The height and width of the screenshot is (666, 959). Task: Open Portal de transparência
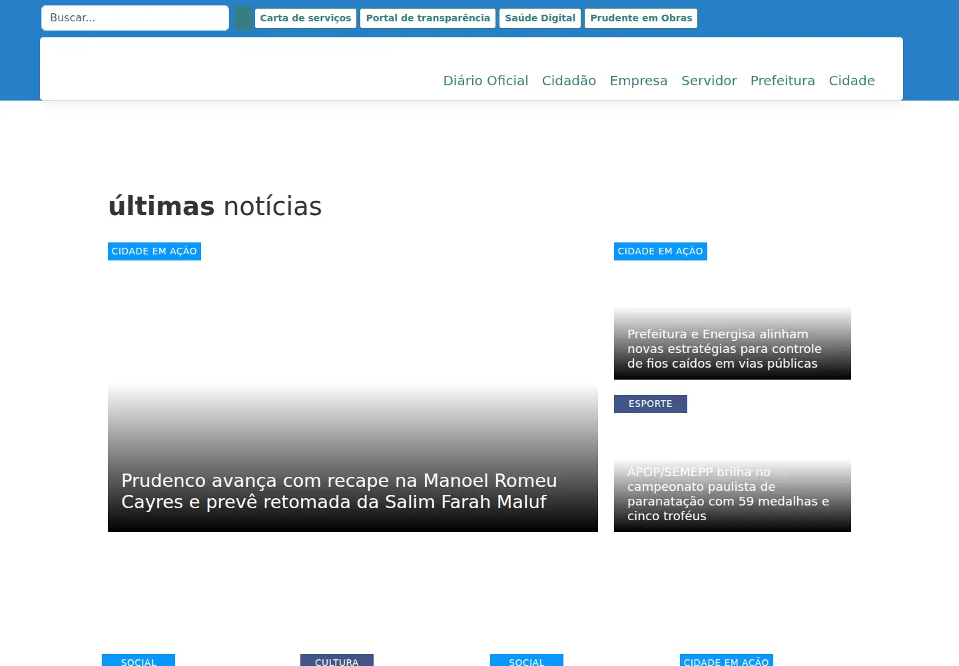tap(428, 18)
